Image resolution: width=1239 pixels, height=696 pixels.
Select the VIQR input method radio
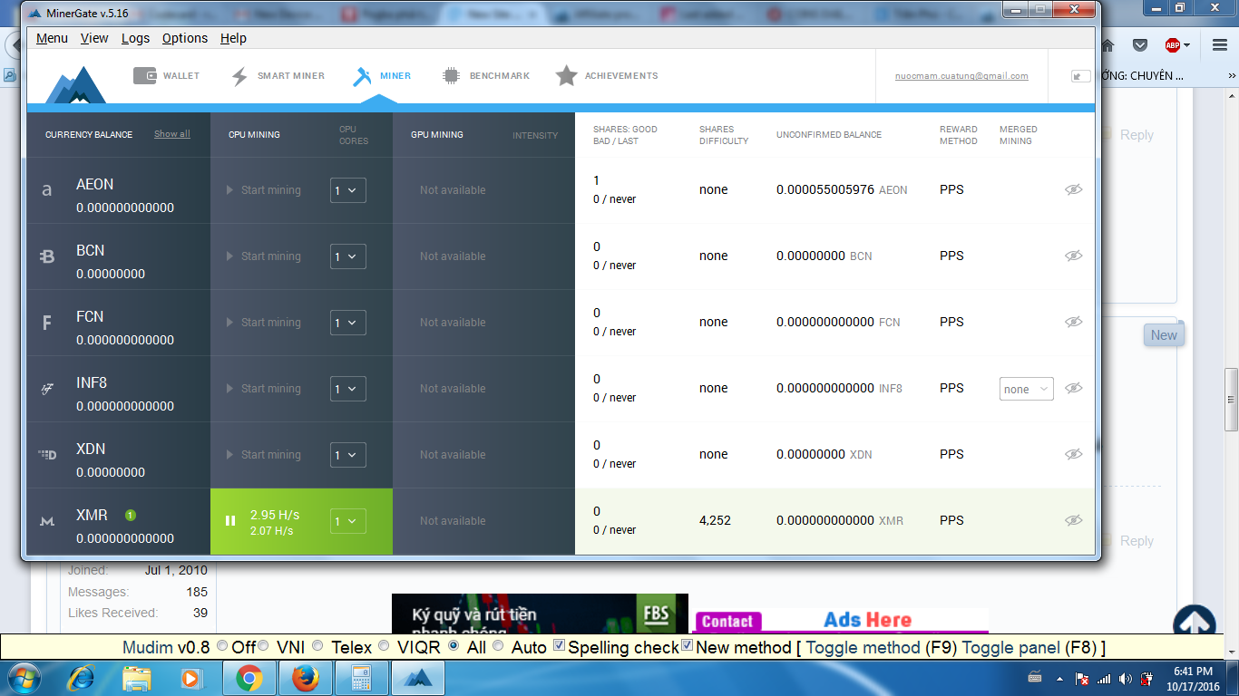(385, 646)
